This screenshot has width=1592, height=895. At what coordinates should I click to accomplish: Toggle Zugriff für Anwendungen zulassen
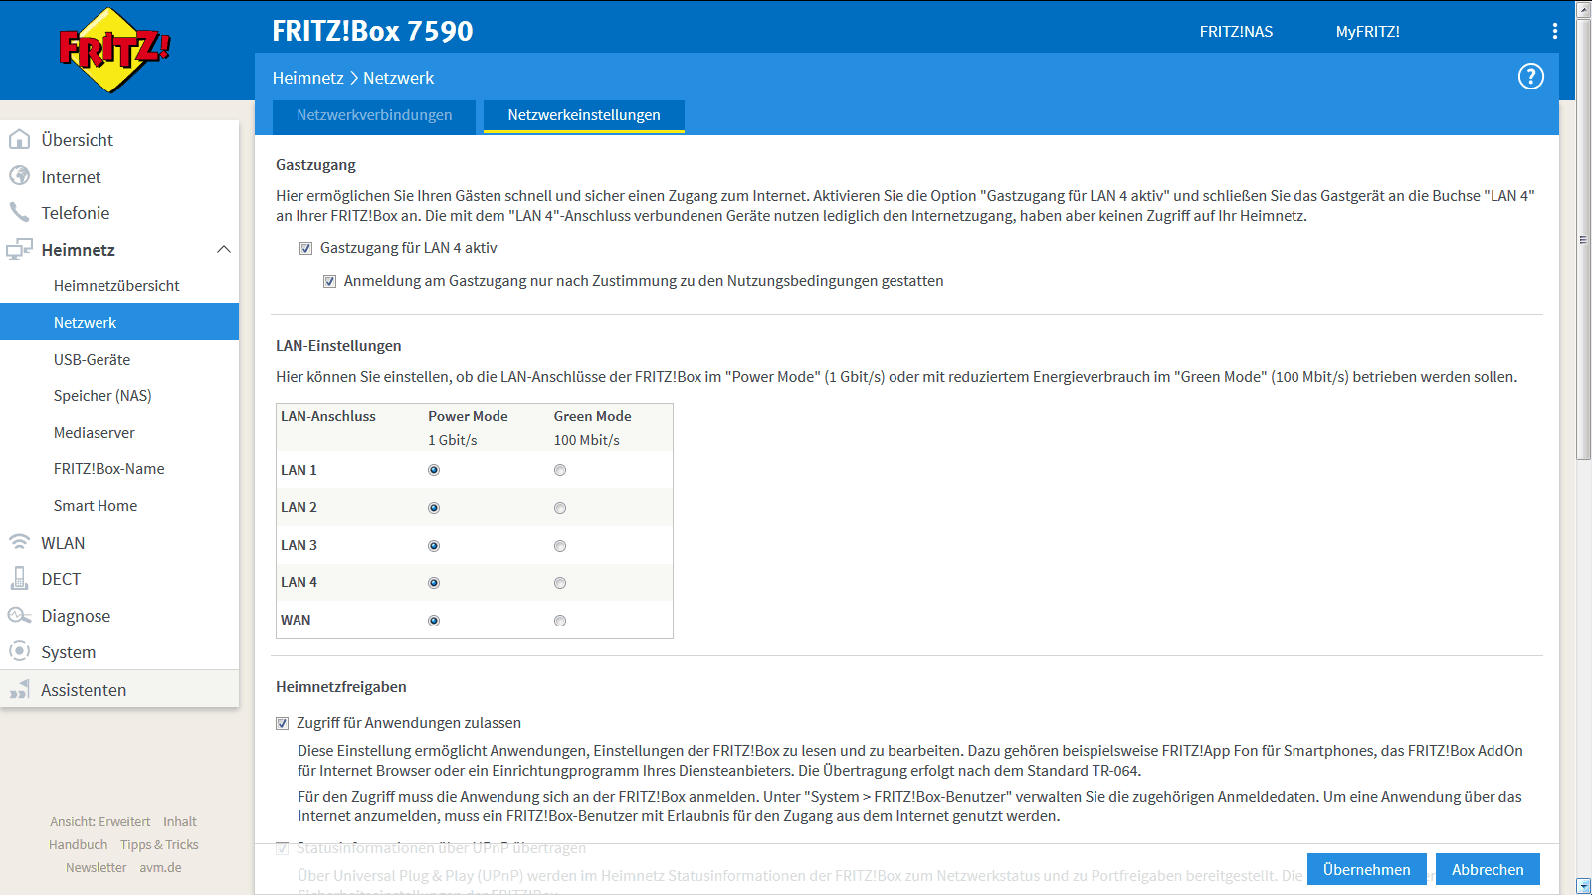click(x=283, y=723)
